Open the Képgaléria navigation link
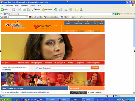Screen dimensions: 136x101 coord(80,63)
